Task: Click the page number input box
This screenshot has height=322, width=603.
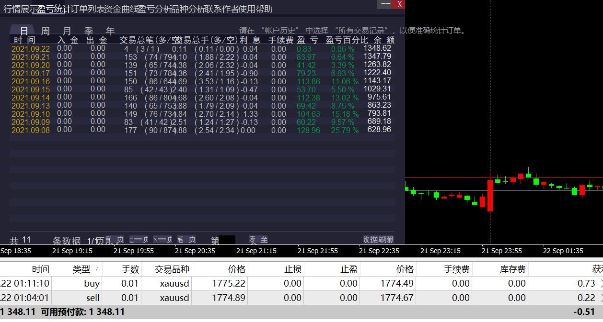Action: click(227, 239)
